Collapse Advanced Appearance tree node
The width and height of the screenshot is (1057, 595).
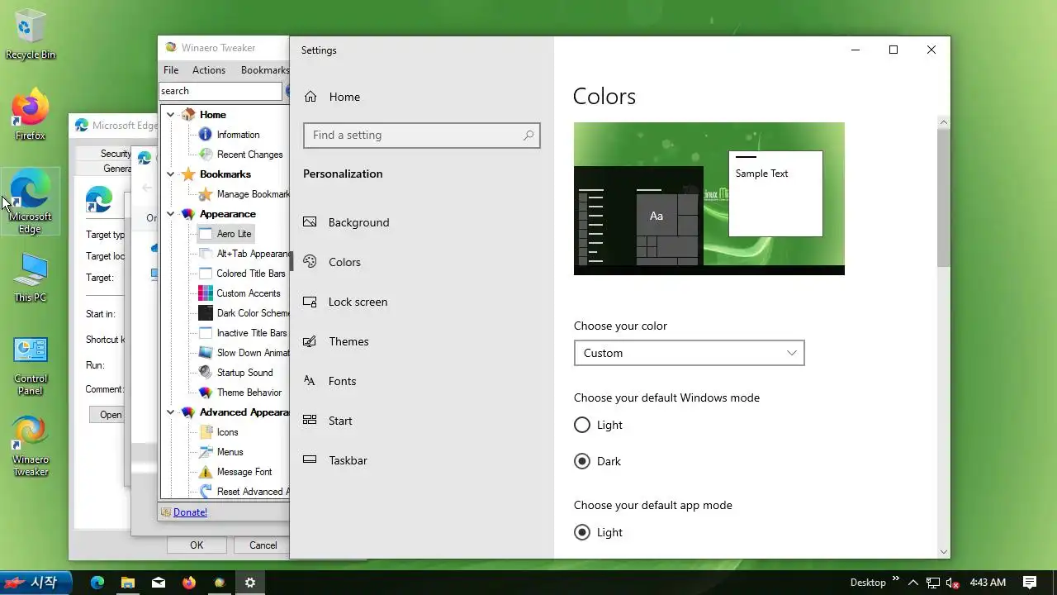point(171,412)
